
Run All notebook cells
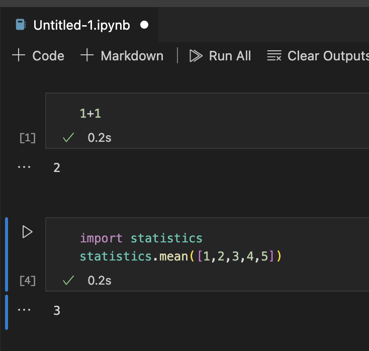pyautogui.click(x=220, y=56)
